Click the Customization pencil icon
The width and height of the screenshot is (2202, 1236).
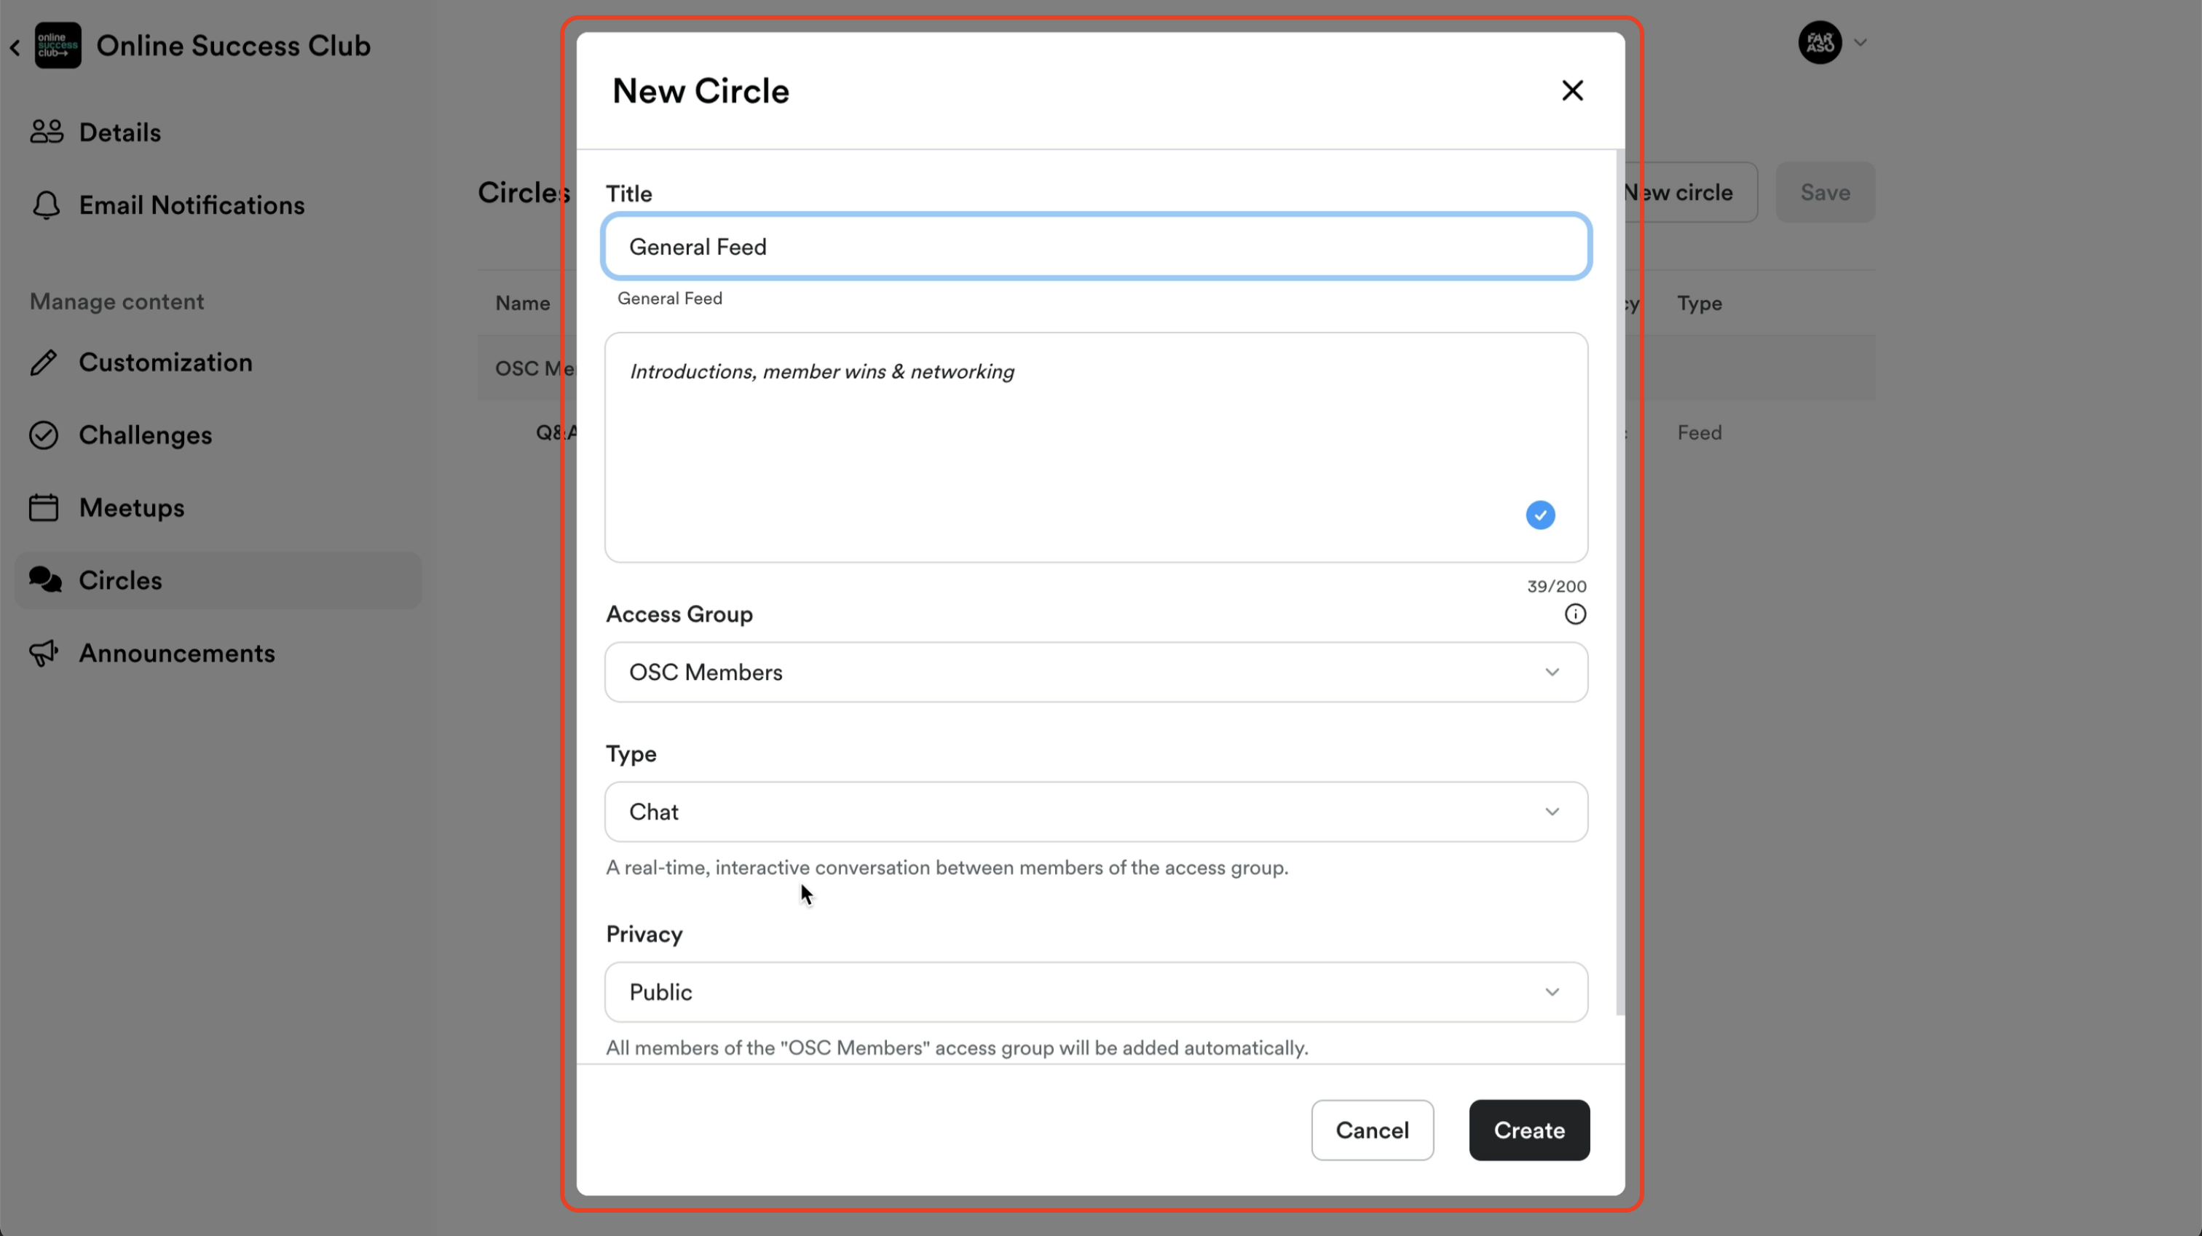[x=44, y=363]
